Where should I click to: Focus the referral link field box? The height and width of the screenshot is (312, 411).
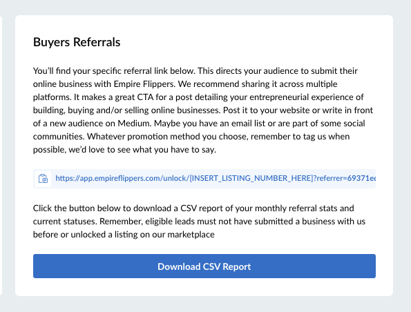pos(204,179)
